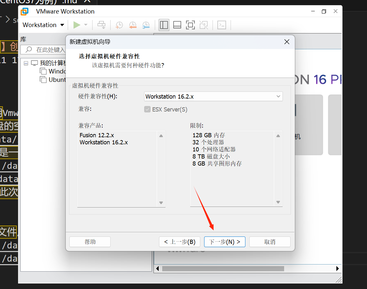Select Fusion 12.2.x in compatible products
The width and height of the screenshot is (367, 289).
coord(97,135)
